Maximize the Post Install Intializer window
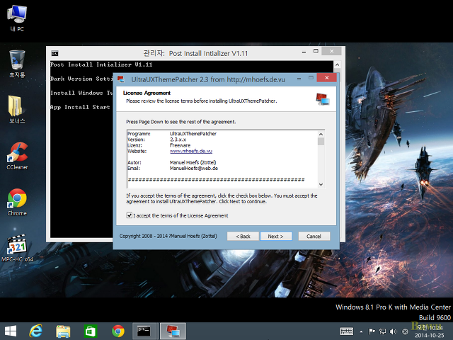The height and width of the screenshot is (340, 453). (316, 51)
